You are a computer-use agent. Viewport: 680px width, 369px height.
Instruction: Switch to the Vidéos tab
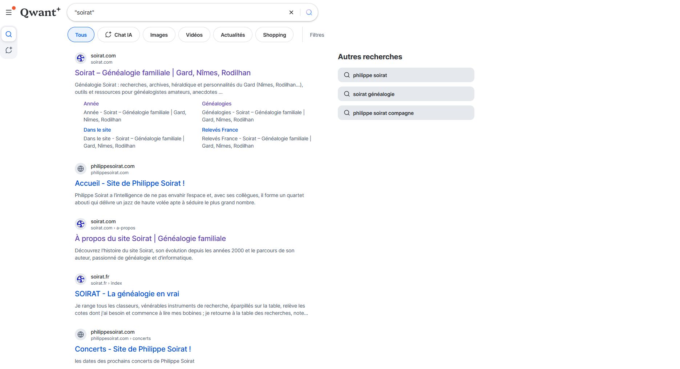click(194, 35)
